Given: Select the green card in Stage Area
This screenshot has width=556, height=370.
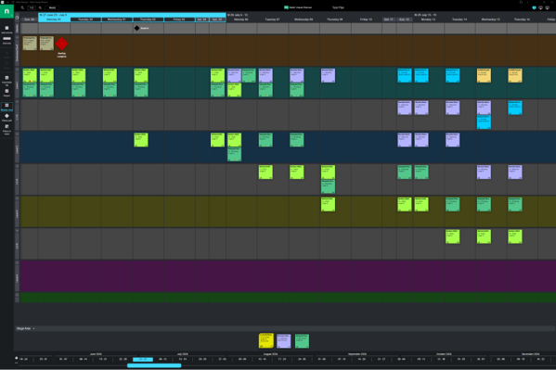Looking at the screenshot, I should tap(302, 341).
